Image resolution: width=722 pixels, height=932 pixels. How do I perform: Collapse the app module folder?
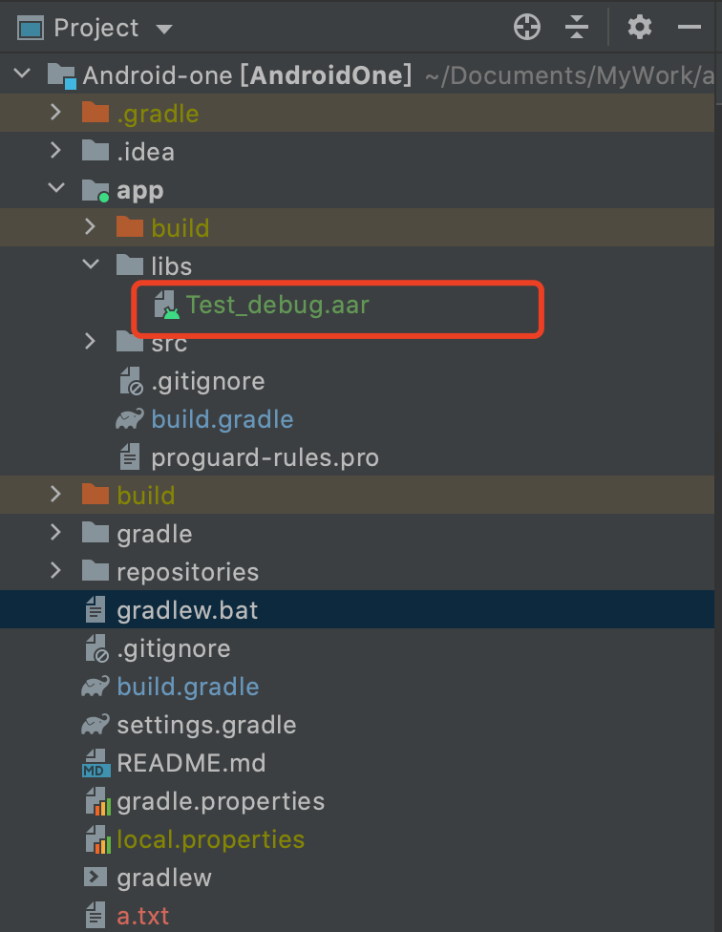point(56,190)
